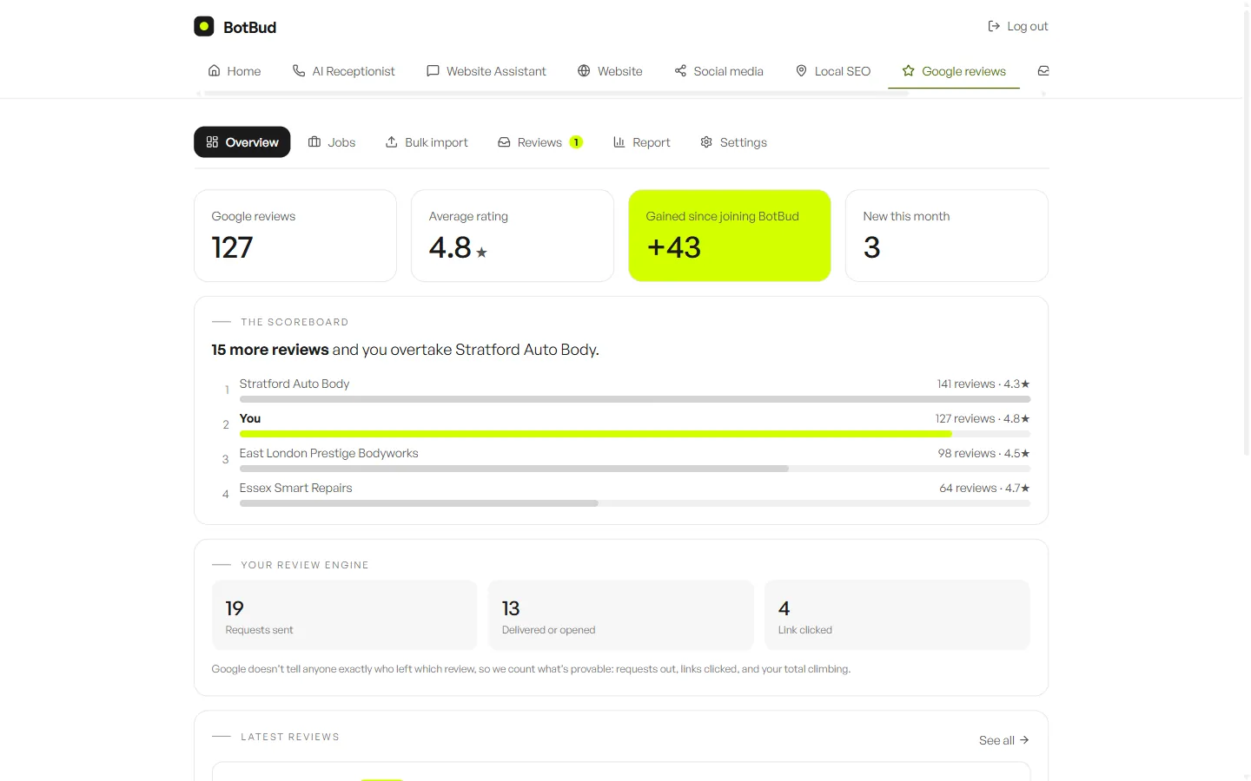Open the Social media tab
Viewport: 1251px width, 781px height.
[719, 71]
